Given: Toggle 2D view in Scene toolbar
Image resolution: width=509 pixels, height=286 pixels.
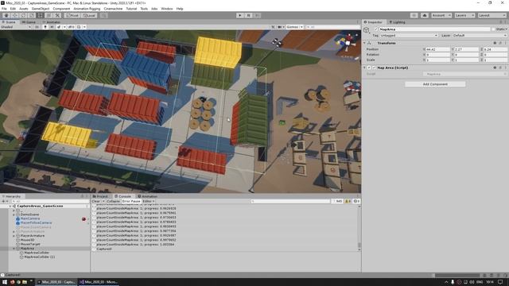Looking at the screenshot, I should coord(37,27).
